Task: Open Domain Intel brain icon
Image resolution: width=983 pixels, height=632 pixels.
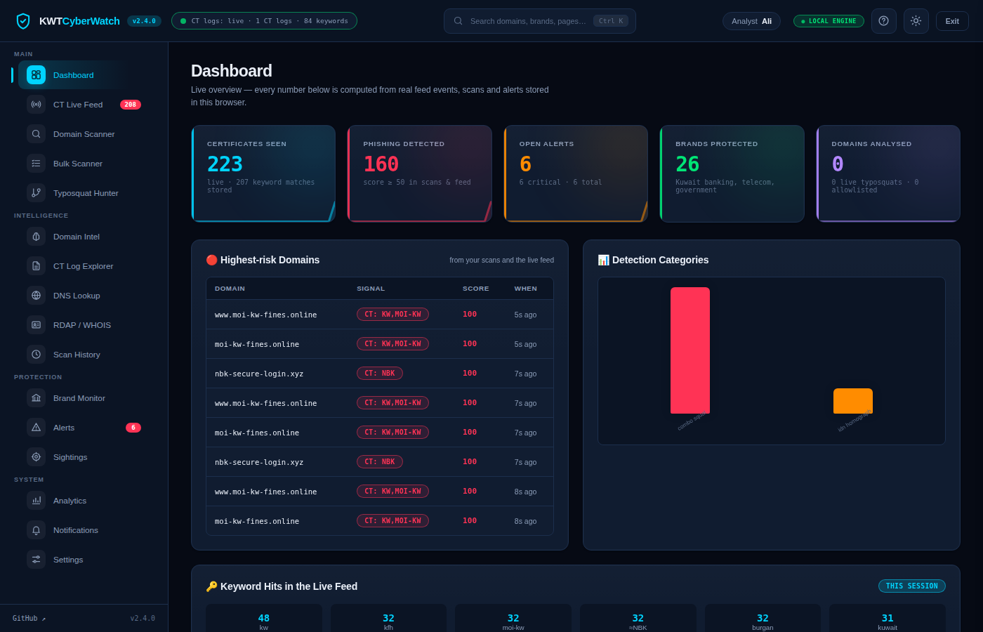Action: pyautogui.click(x=36, y=237)
